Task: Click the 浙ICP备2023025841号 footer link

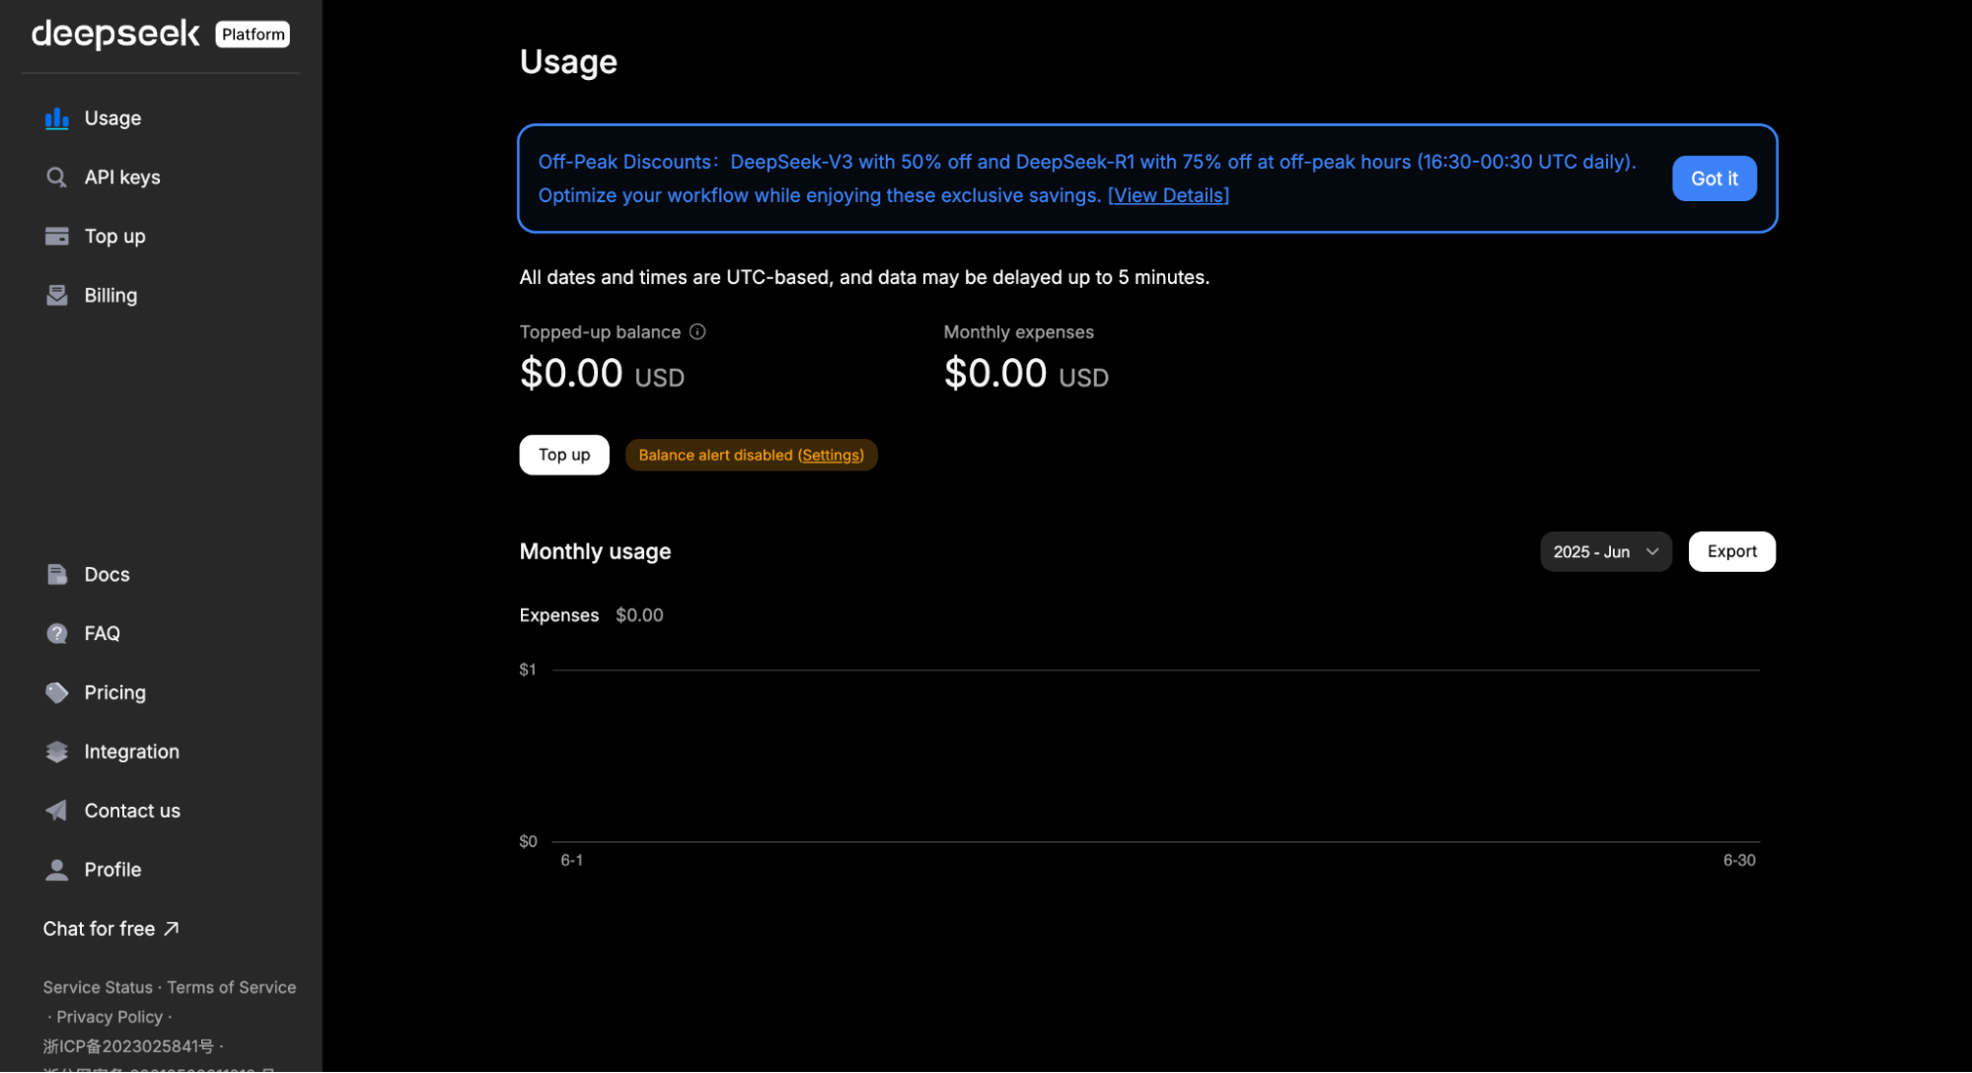Action: 128,1046
